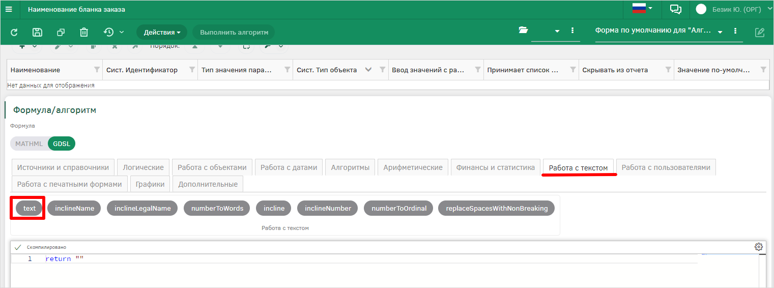The width and height of the screenshot is (774, 288).
Task: Insert the numberToWords function
Action: (217, 208)
